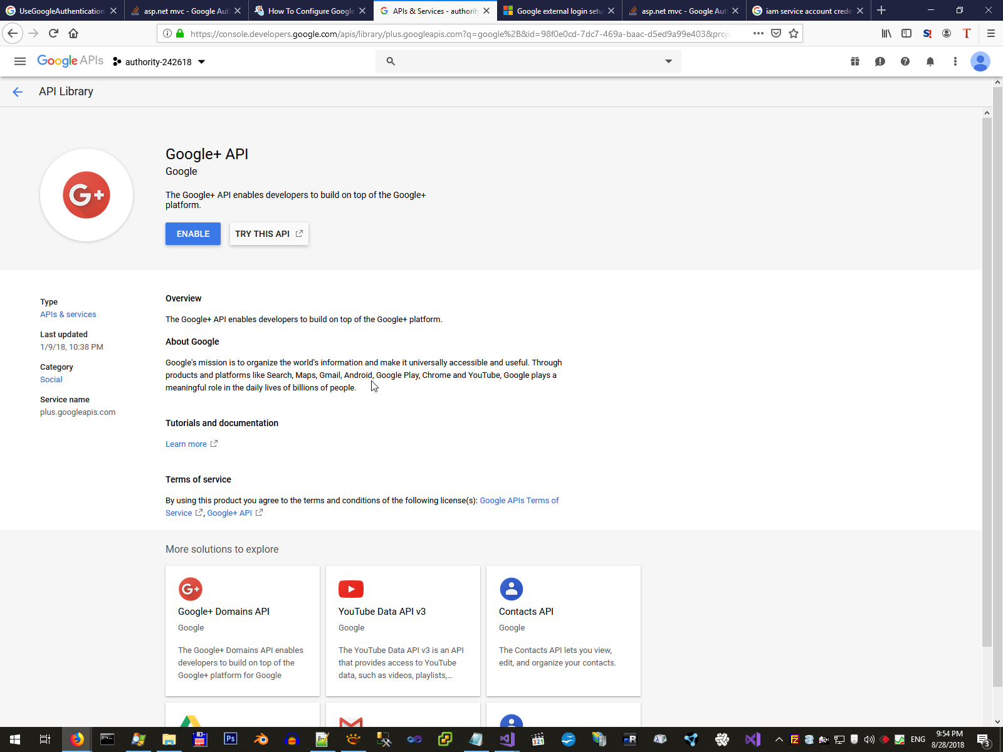Open the Windows Start menu
This screenshot has height=752, width=1003.
15,739
